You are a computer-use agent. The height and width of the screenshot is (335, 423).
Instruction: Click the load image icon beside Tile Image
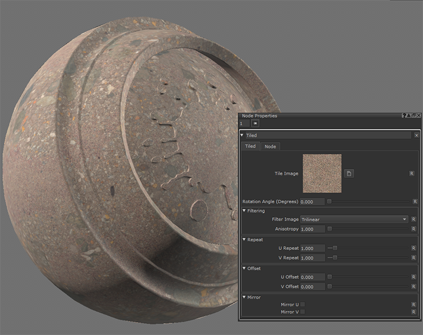pyautogui.click(x=349, y=173)
